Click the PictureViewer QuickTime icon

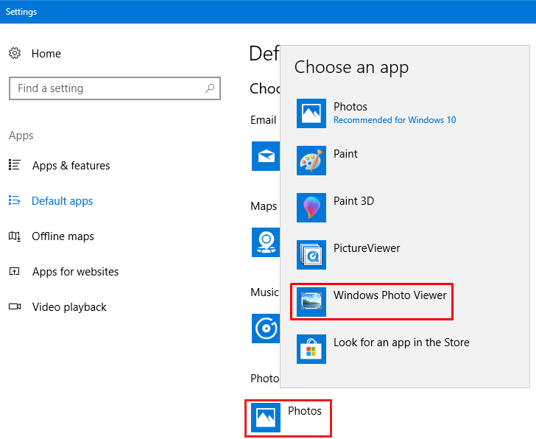coord(311,255)
